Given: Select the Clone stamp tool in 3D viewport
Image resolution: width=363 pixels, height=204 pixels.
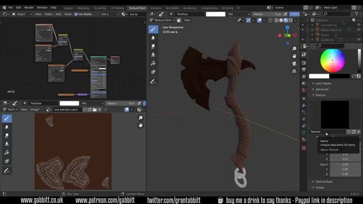Looking at the screenshot, I should pyautogui.click(x=153, y=54).
